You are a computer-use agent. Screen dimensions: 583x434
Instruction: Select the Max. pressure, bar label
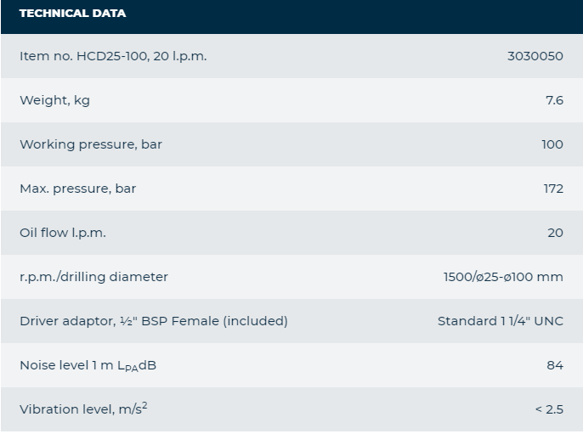[77, 189]
